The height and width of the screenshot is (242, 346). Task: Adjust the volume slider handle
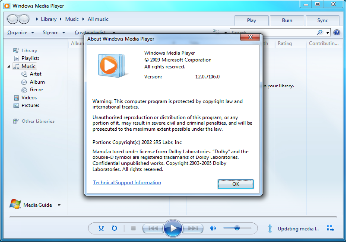[x=237, y=228]
